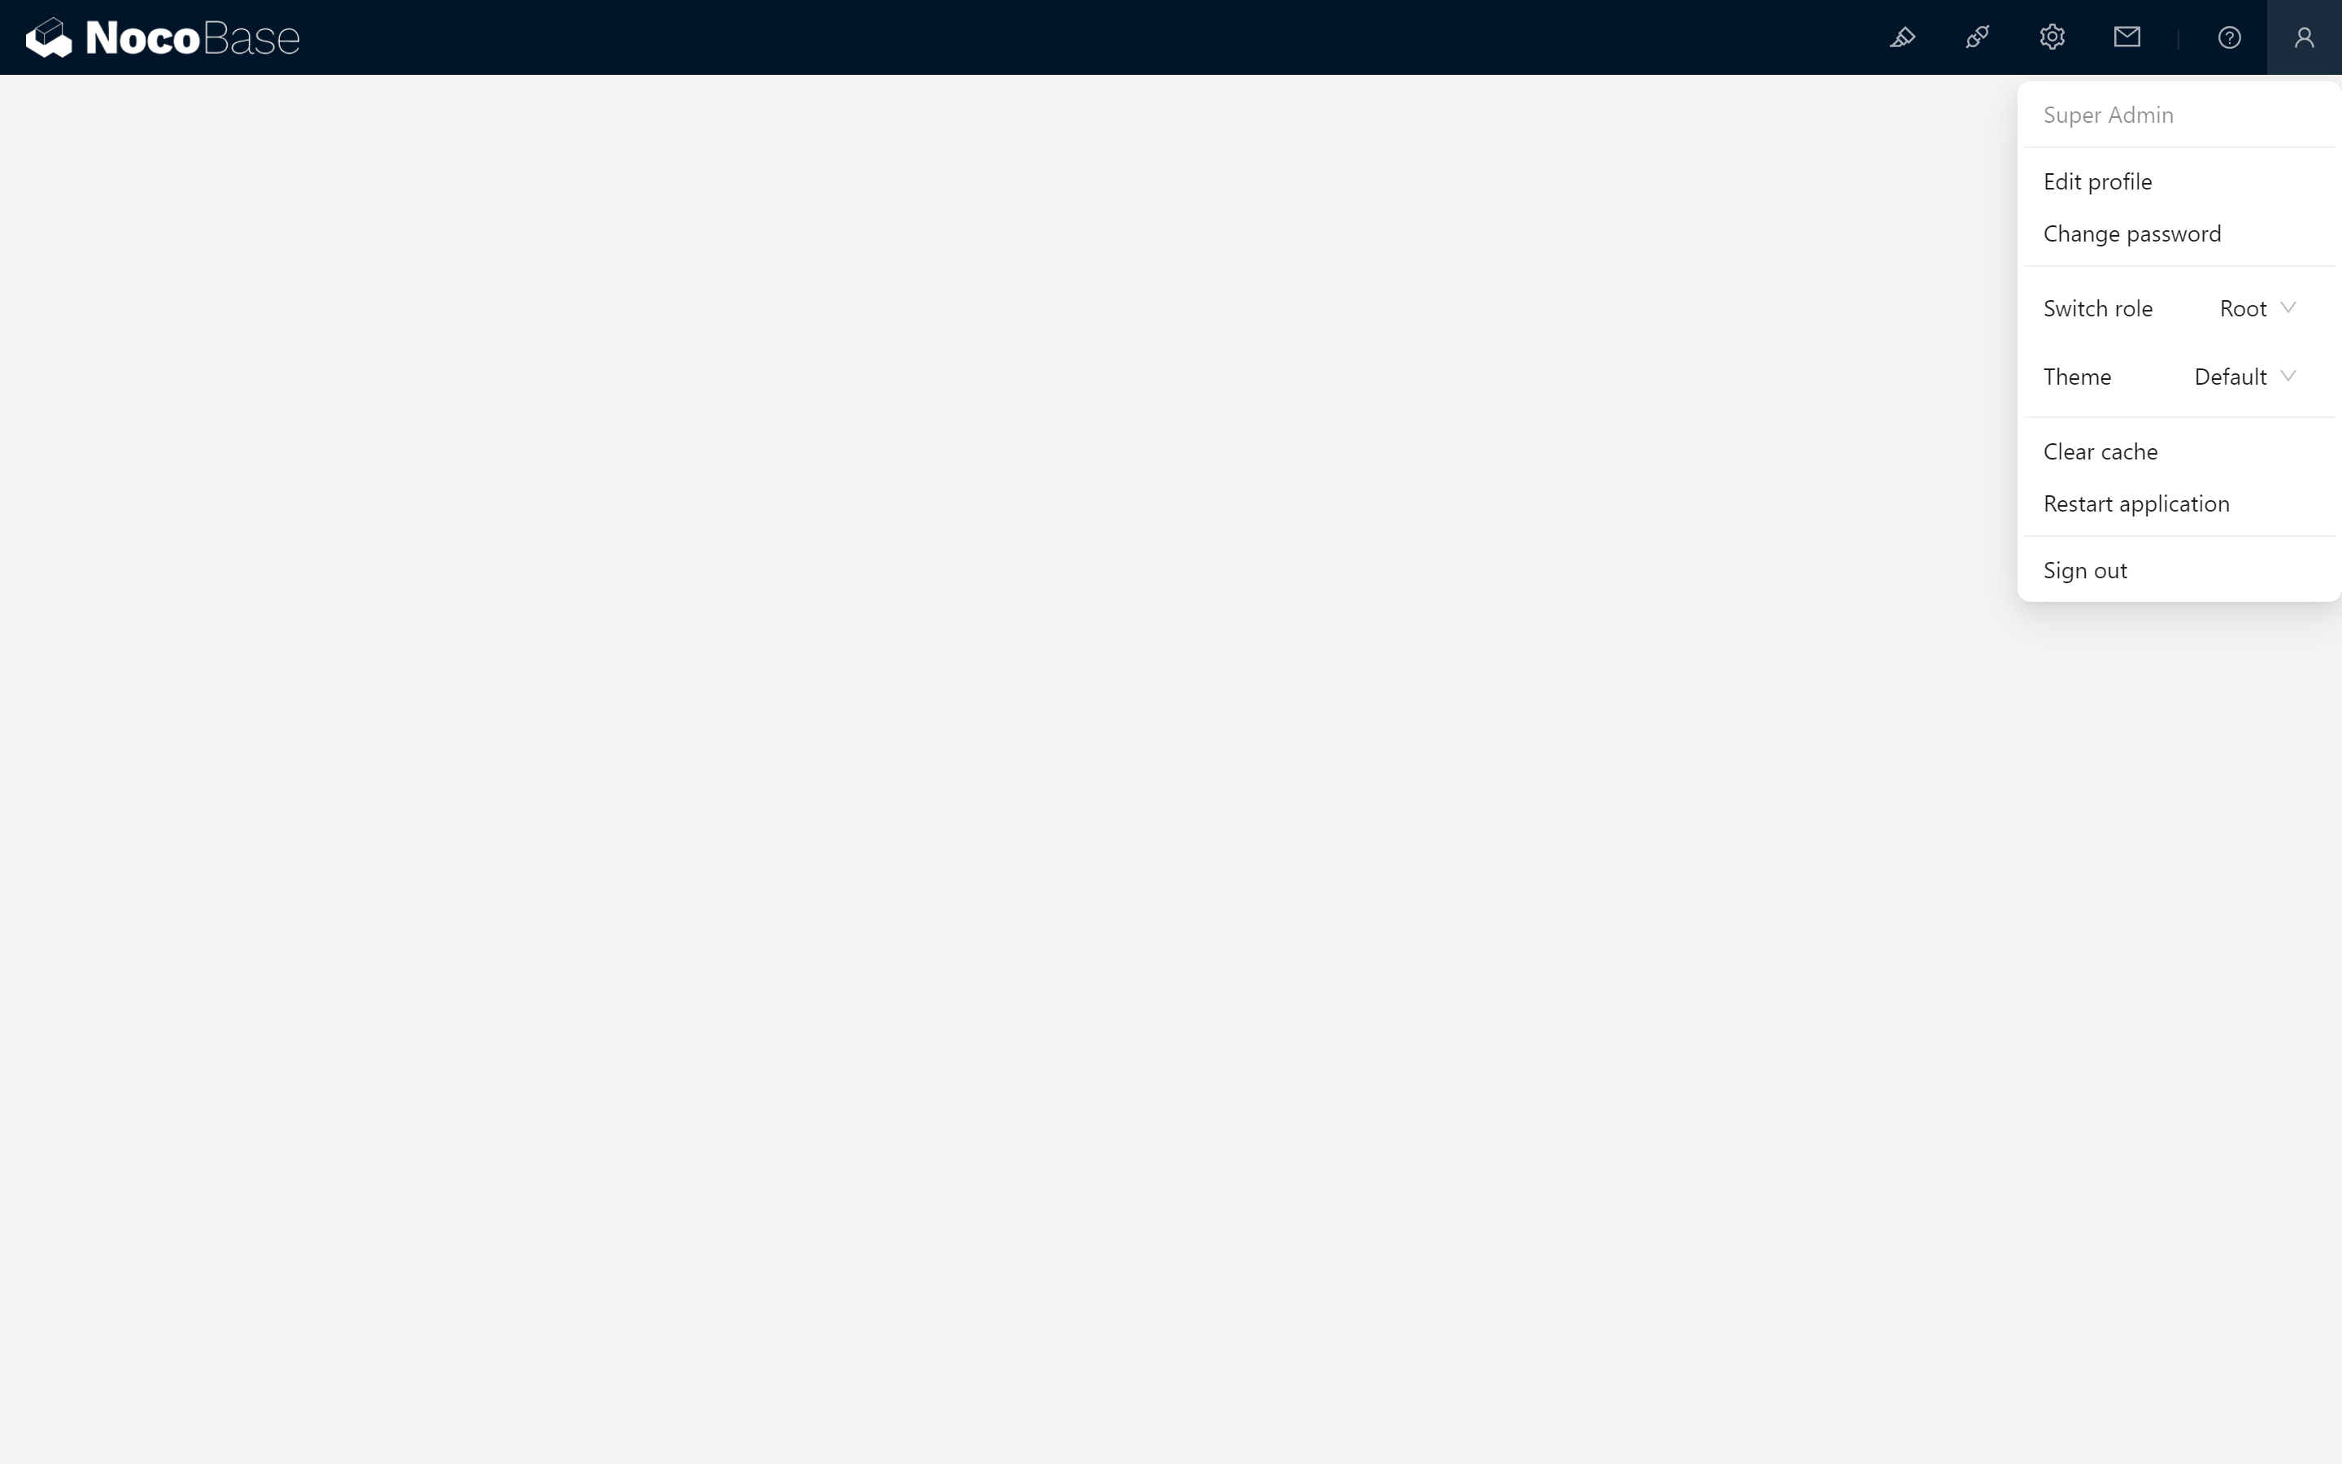2342x1464 pixels.
Task: Open the mail/notifications icon
Action: (x=2127, y=37)
